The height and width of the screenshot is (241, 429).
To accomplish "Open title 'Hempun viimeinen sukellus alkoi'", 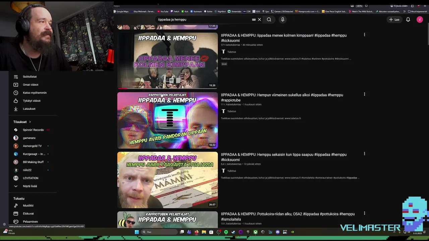I will [x=282, y=97].
